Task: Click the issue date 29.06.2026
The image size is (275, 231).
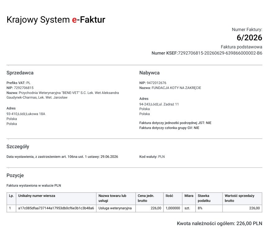Action: click(x=109, y=157)
